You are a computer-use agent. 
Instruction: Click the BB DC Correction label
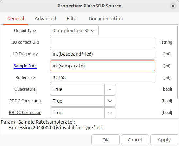(x=25, y=113)
